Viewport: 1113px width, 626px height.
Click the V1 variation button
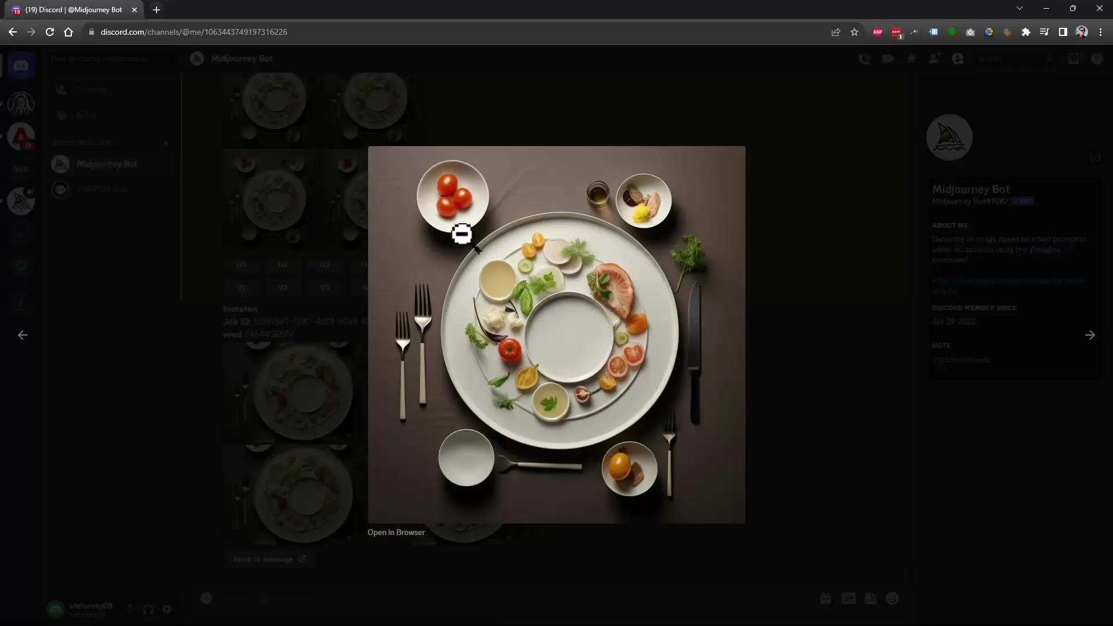241,287
